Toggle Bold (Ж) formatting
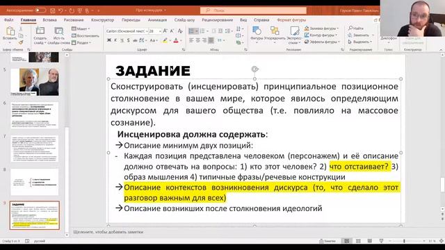The width and height of the screenshot is (445, 250). coord(109,40)
